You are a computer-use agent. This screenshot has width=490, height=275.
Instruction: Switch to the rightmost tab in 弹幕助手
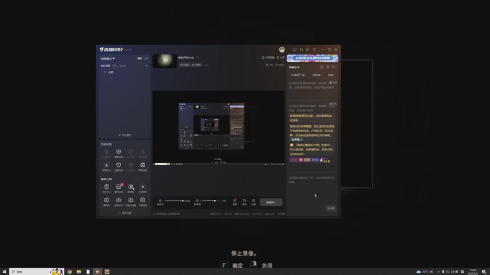point(331,75)
